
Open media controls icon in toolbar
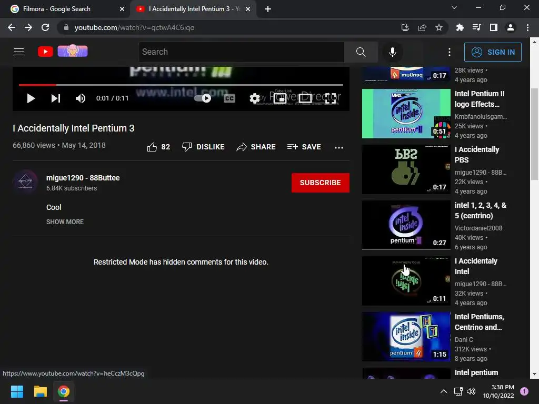coord(476,27)
